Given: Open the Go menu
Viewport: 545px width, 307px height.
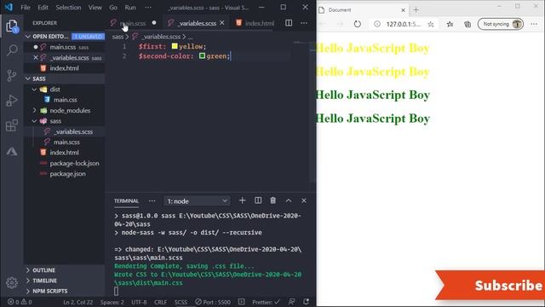Looking at the screenshot, I should [113, 8].
